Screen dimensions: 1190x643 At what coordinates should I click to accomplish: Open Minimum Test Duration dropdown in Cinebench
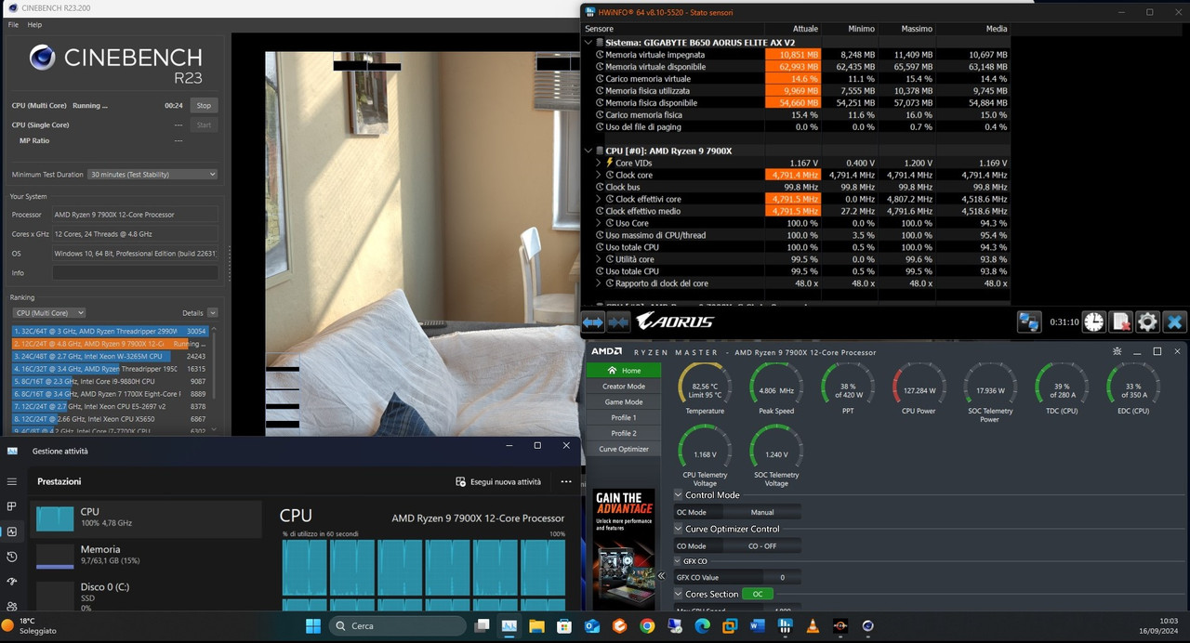152,174
